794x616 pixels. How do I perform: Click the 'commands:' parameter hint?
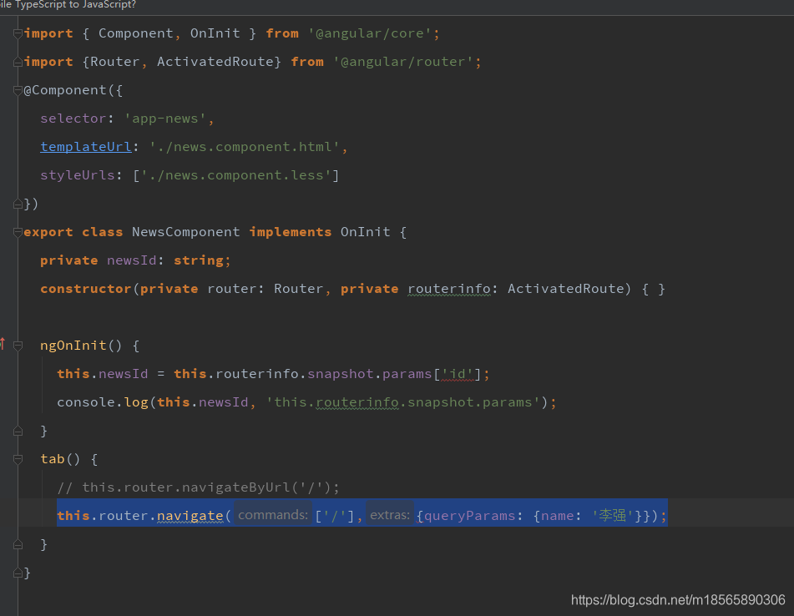272,515
